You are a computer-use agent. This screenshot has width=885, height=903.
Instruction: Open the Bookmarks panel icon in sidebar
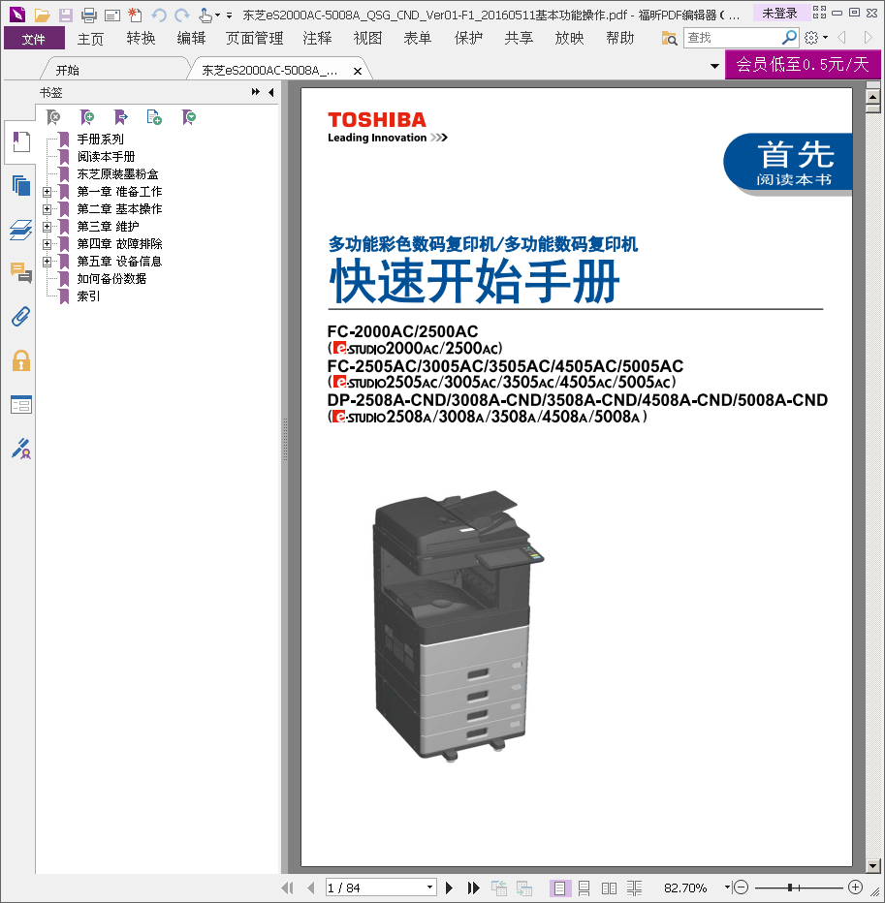pos(21,142)
